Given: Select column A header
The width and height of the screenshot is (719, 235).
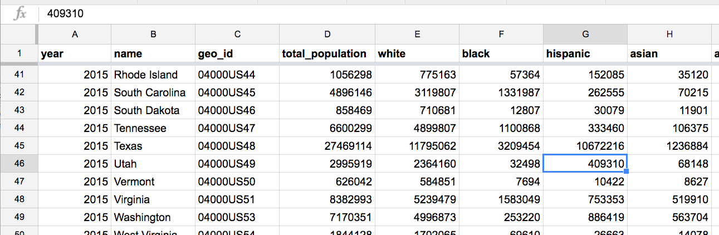Looking at the screenshot, I should pos(75,34).
